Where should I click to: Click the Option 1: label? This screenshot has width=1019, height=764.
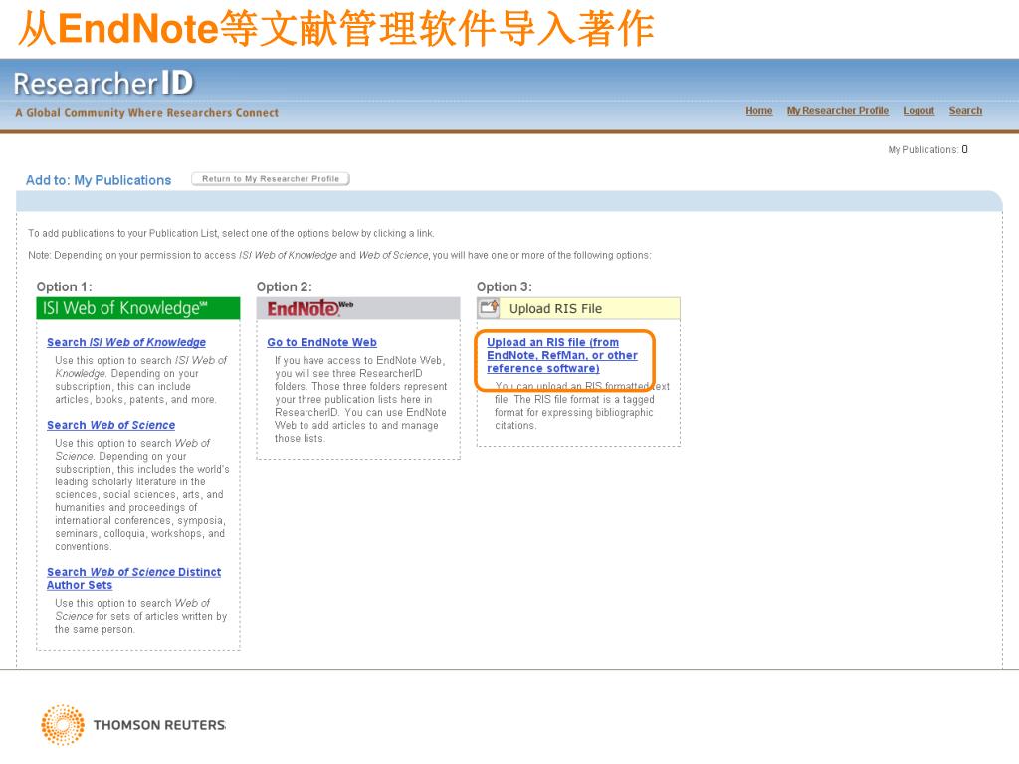coord(65,286)
